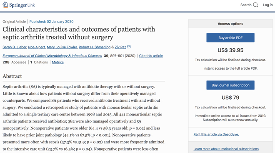Click Rent this article via DeepDyve

point(216,134)
